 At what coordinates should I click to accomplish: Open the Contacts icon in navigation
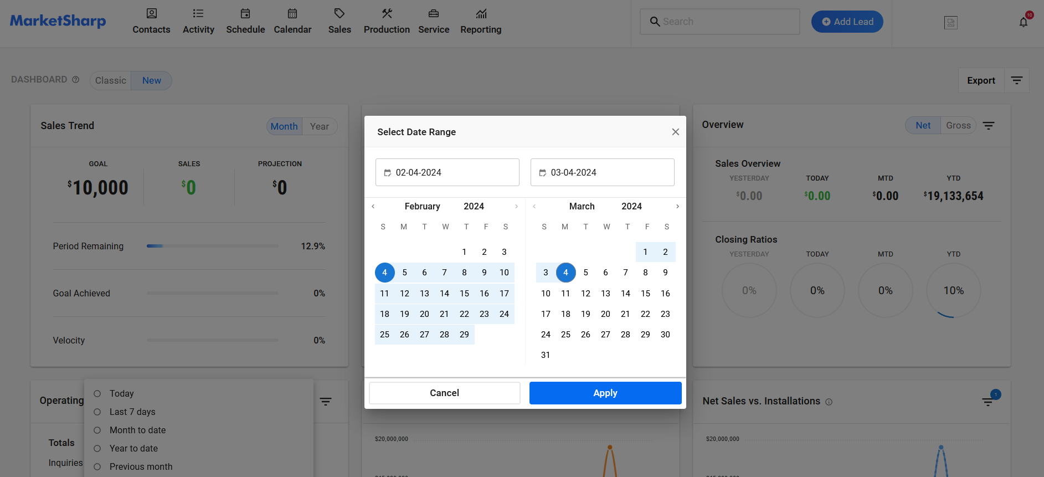point(151,13)
